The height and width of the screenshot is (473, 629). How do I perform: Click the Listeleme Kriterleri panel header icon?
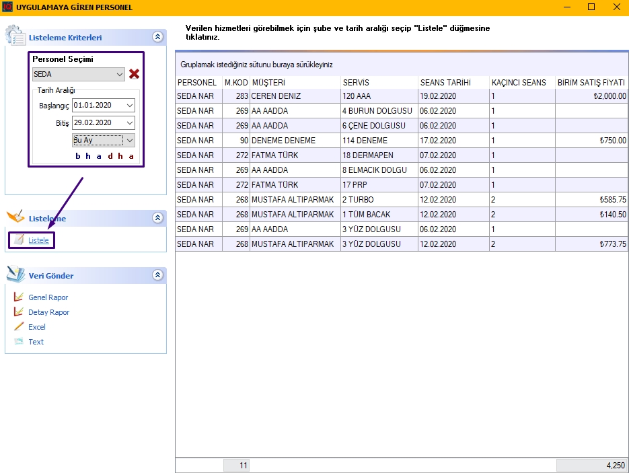(x=15, y=36)
